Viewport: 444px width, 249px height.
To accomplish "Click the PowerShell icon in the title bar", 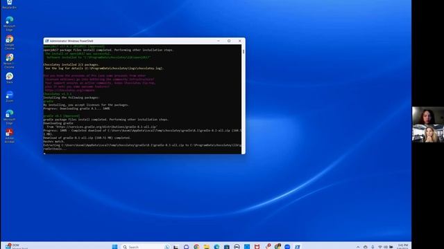I will pos(46,41).
